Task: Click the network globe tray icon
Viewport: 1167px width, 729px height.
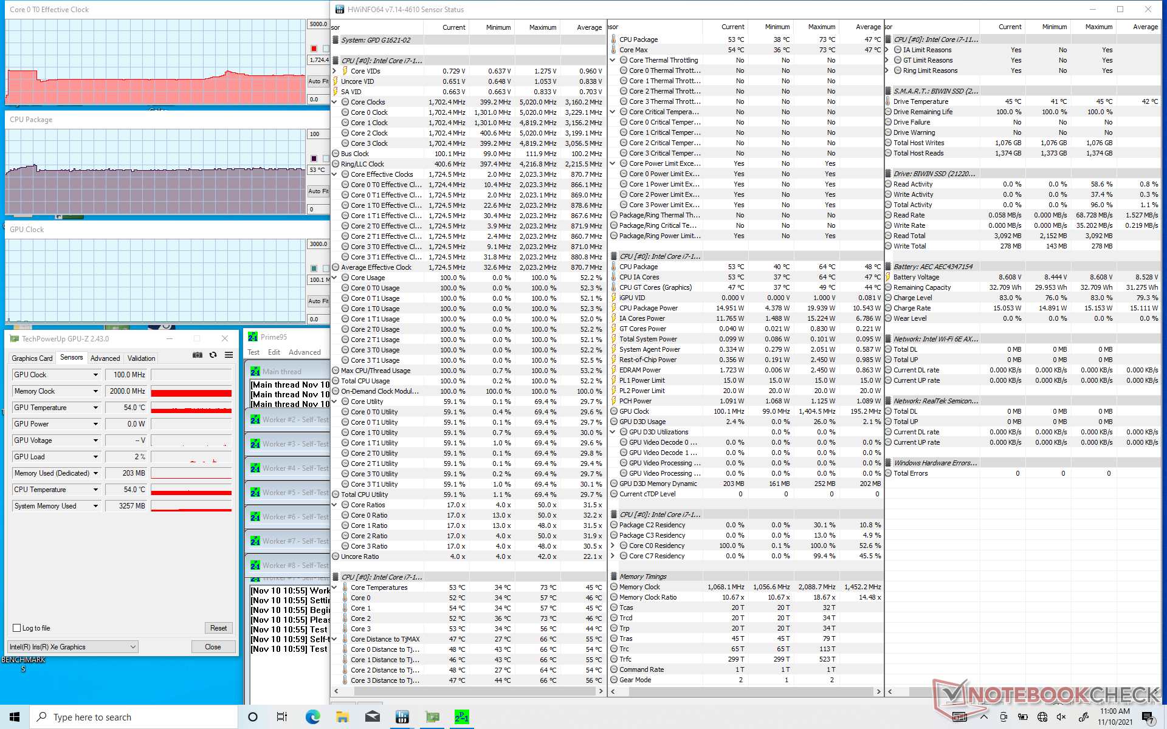Action: pyautogui.click(x=1042, y=717)
